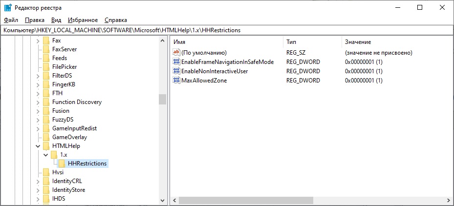Click the string icon of the default value

click(x=176, y=53)
